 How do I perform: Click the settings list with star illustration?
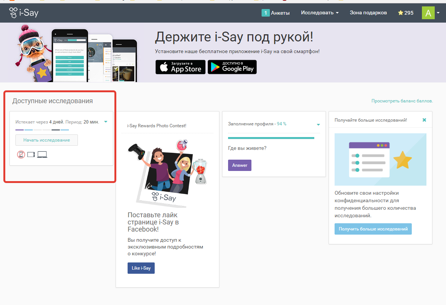point(380,159)
